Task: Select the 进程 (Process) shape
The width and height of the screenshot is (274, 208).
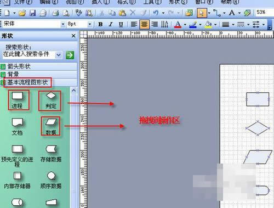Action: coord(18,100)
